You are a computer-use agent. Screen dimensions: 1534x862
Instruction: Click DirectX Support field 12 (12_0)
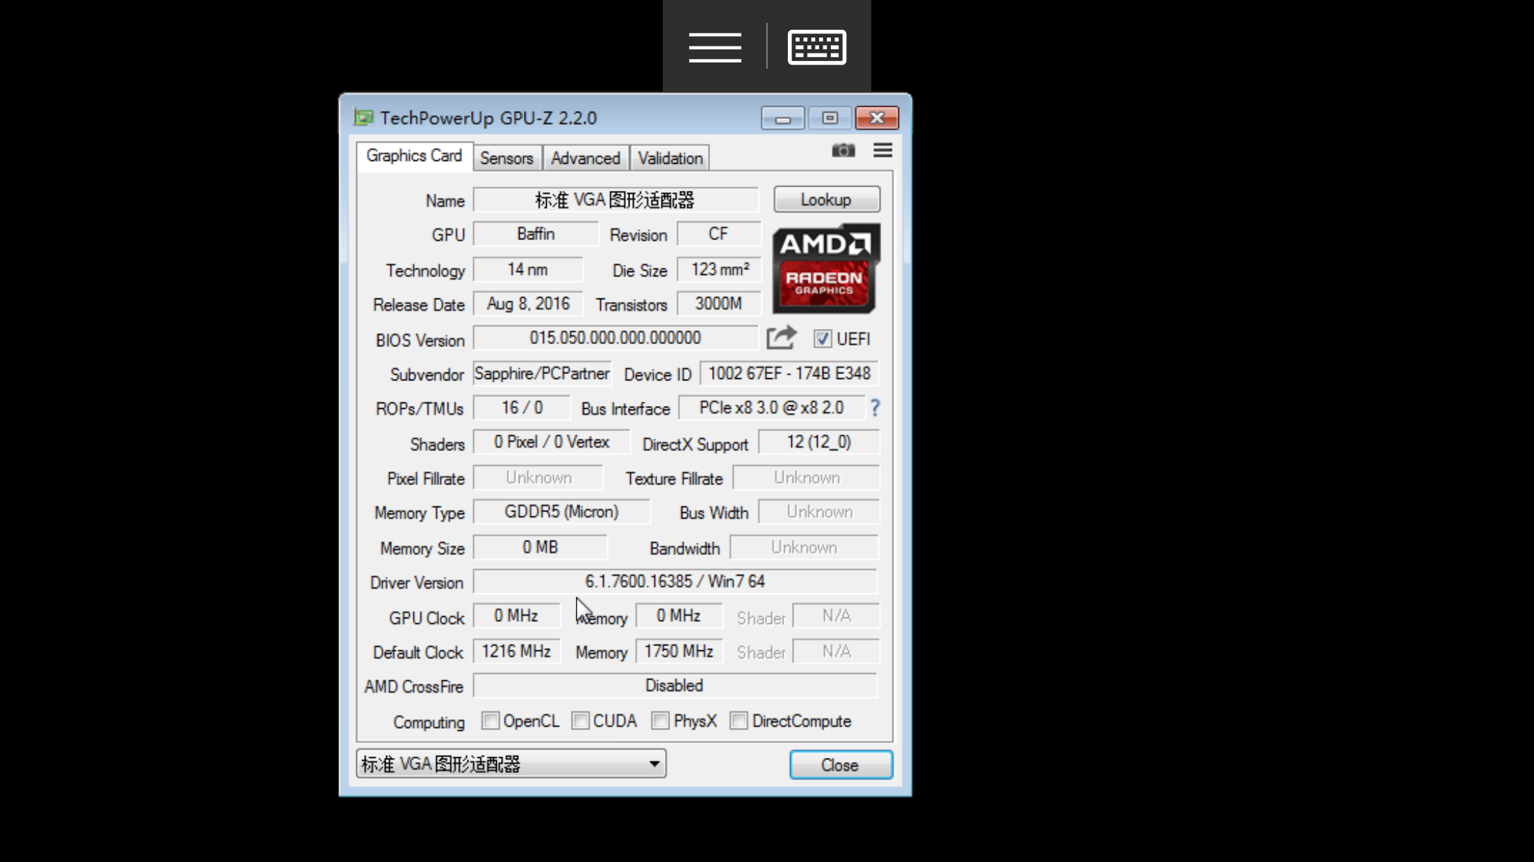click(819, 442)
